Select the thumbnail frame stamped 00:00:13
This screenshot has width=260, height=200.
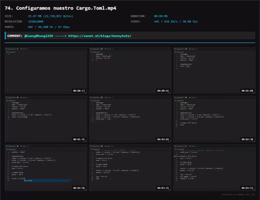(x=46, y=70)
